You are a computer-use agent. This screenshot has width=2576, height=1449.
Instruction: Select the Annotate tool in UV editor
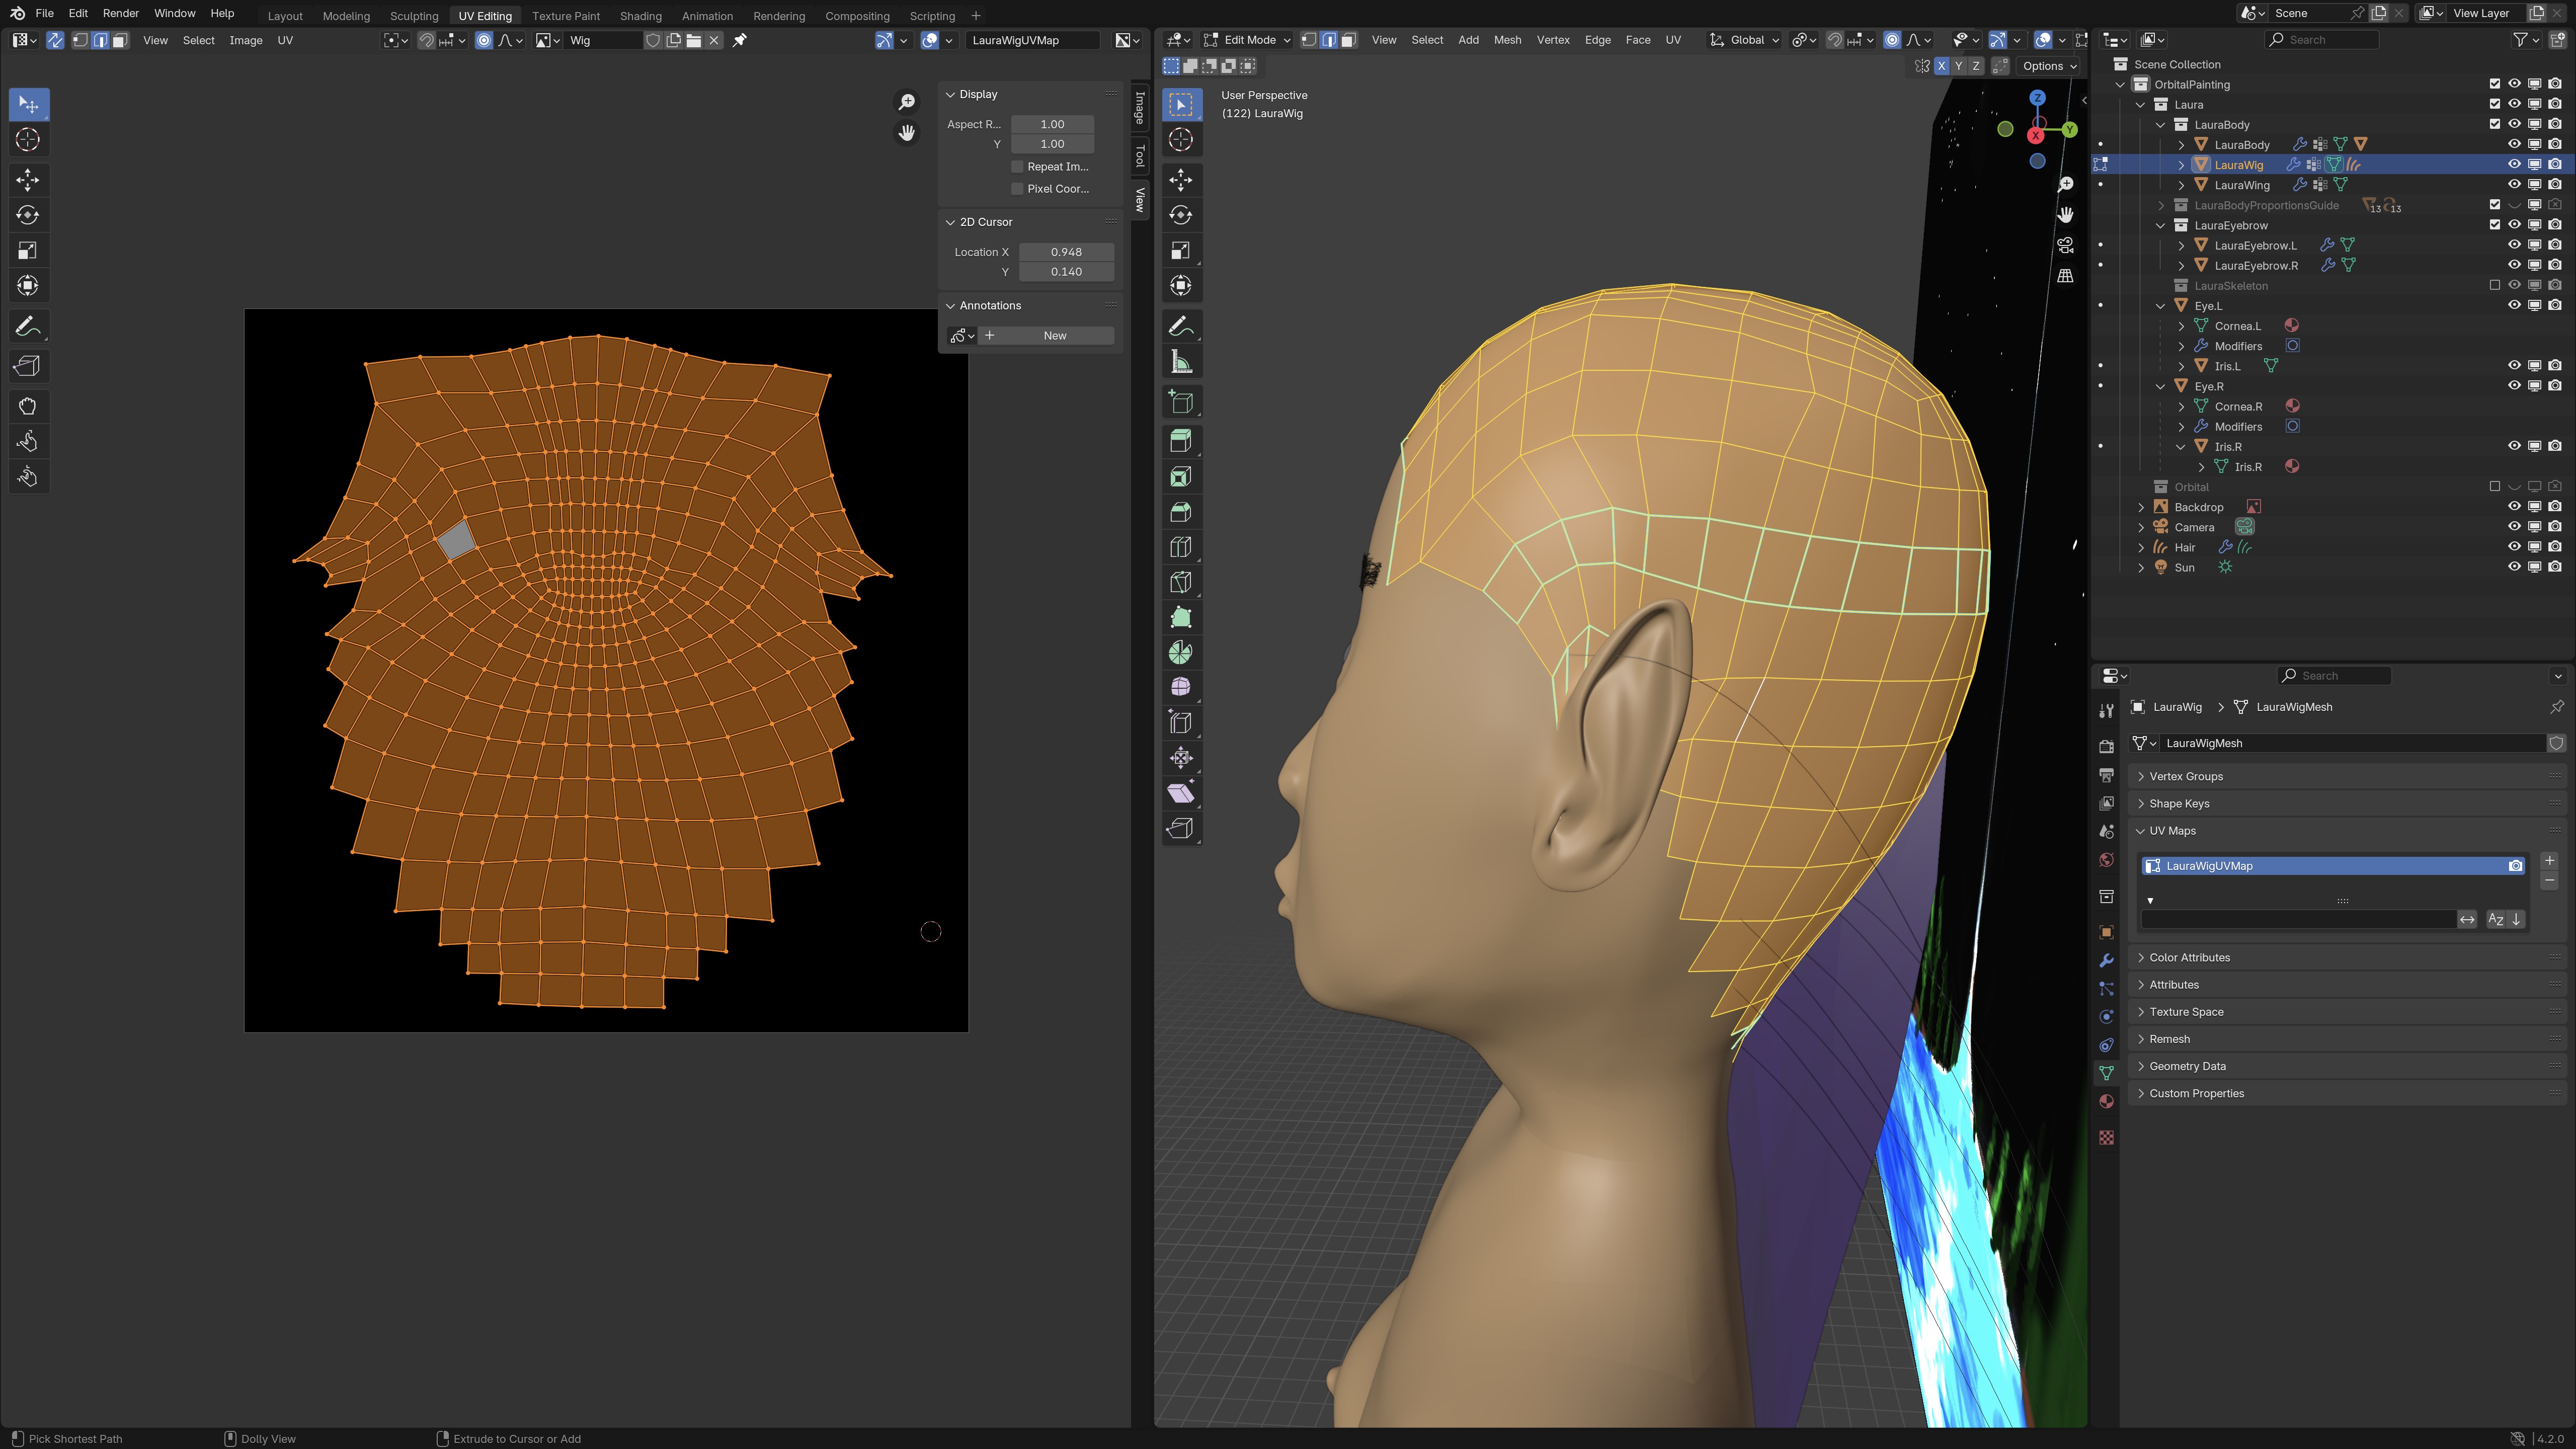click(x=28, y=326)
